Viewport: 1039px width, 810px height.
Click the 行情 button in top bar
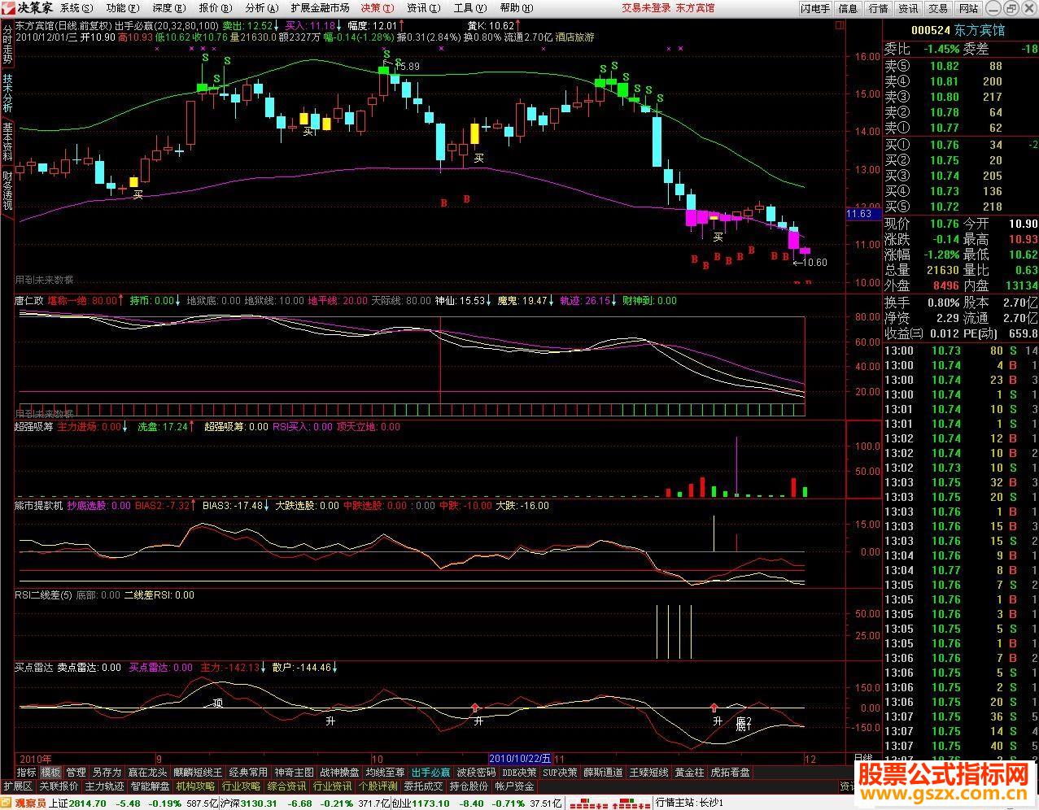(878, 8)
